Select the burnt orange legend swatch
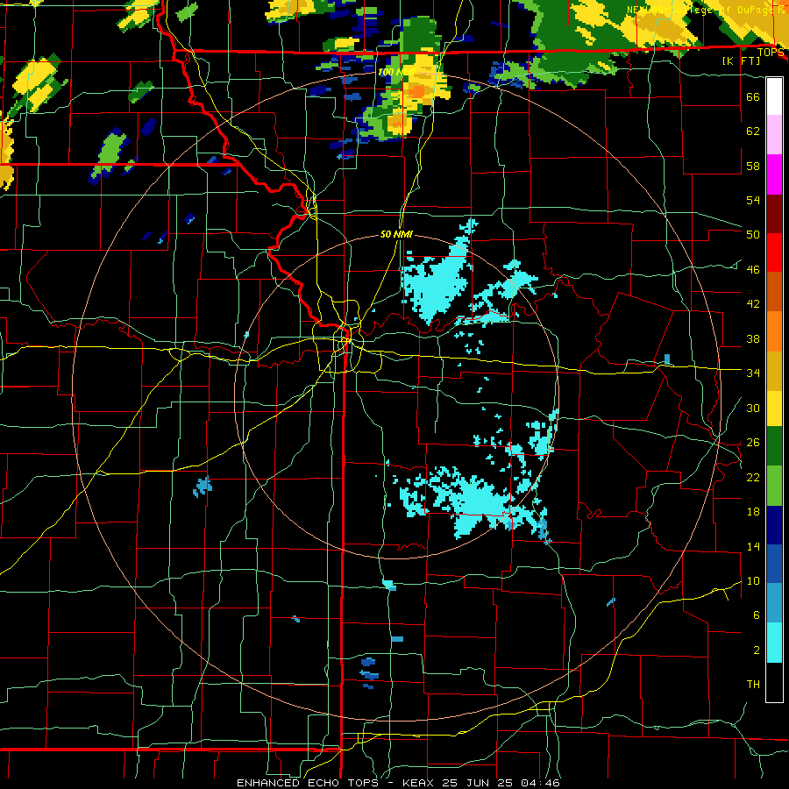This screenshot has width=789, height=789. point(774,291)
